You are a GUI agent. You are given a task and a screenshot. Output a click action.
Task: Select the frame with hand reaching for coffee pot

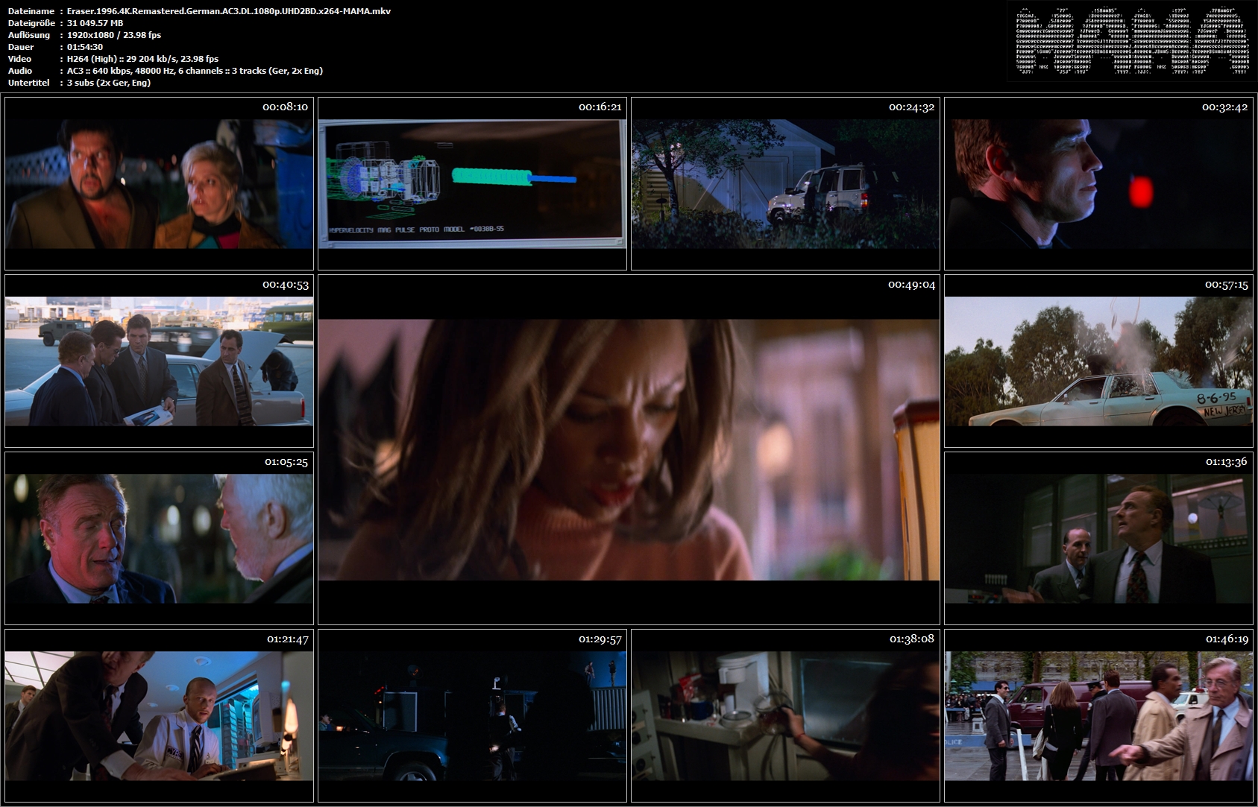click(x=785, y=715)
